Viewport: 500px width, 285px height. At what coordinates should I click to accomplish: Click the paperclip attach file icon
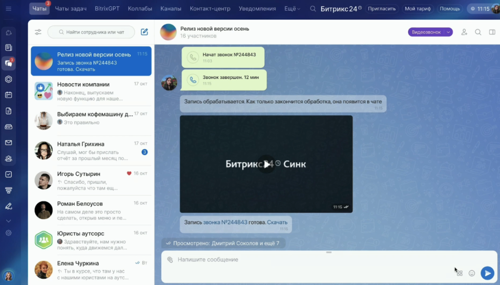pos(170,260)
